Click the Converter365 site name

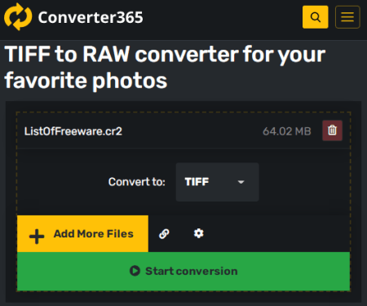pos(91,17)
